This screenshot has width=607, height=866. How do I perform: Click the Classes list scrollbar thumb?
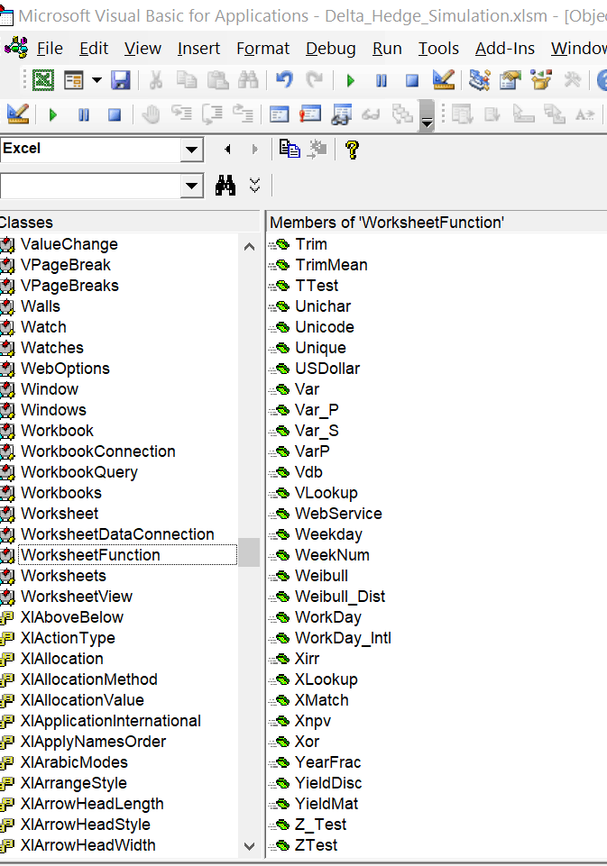(x=249, y=552)
